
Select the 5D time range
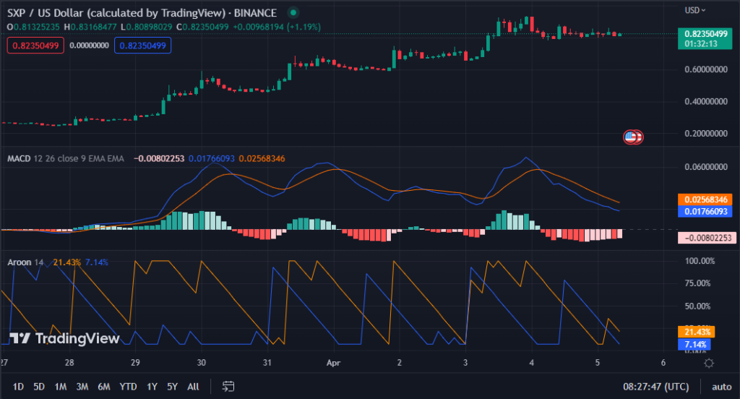(39, 387)
